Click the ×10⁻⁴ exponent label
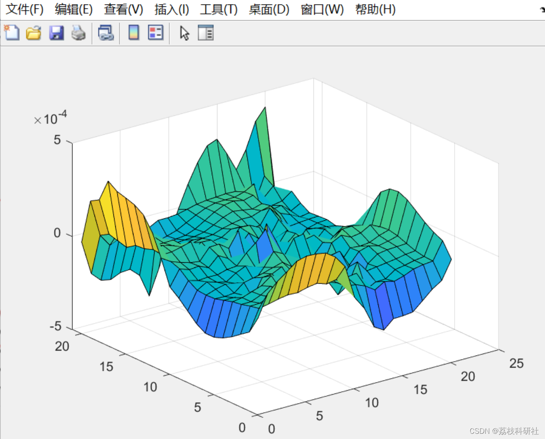Screen dimensions: 545x439 tap(50, 118)
